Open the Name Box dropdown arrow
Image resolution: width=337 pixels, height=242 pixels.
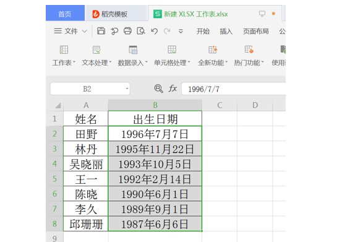click(127, 89)
